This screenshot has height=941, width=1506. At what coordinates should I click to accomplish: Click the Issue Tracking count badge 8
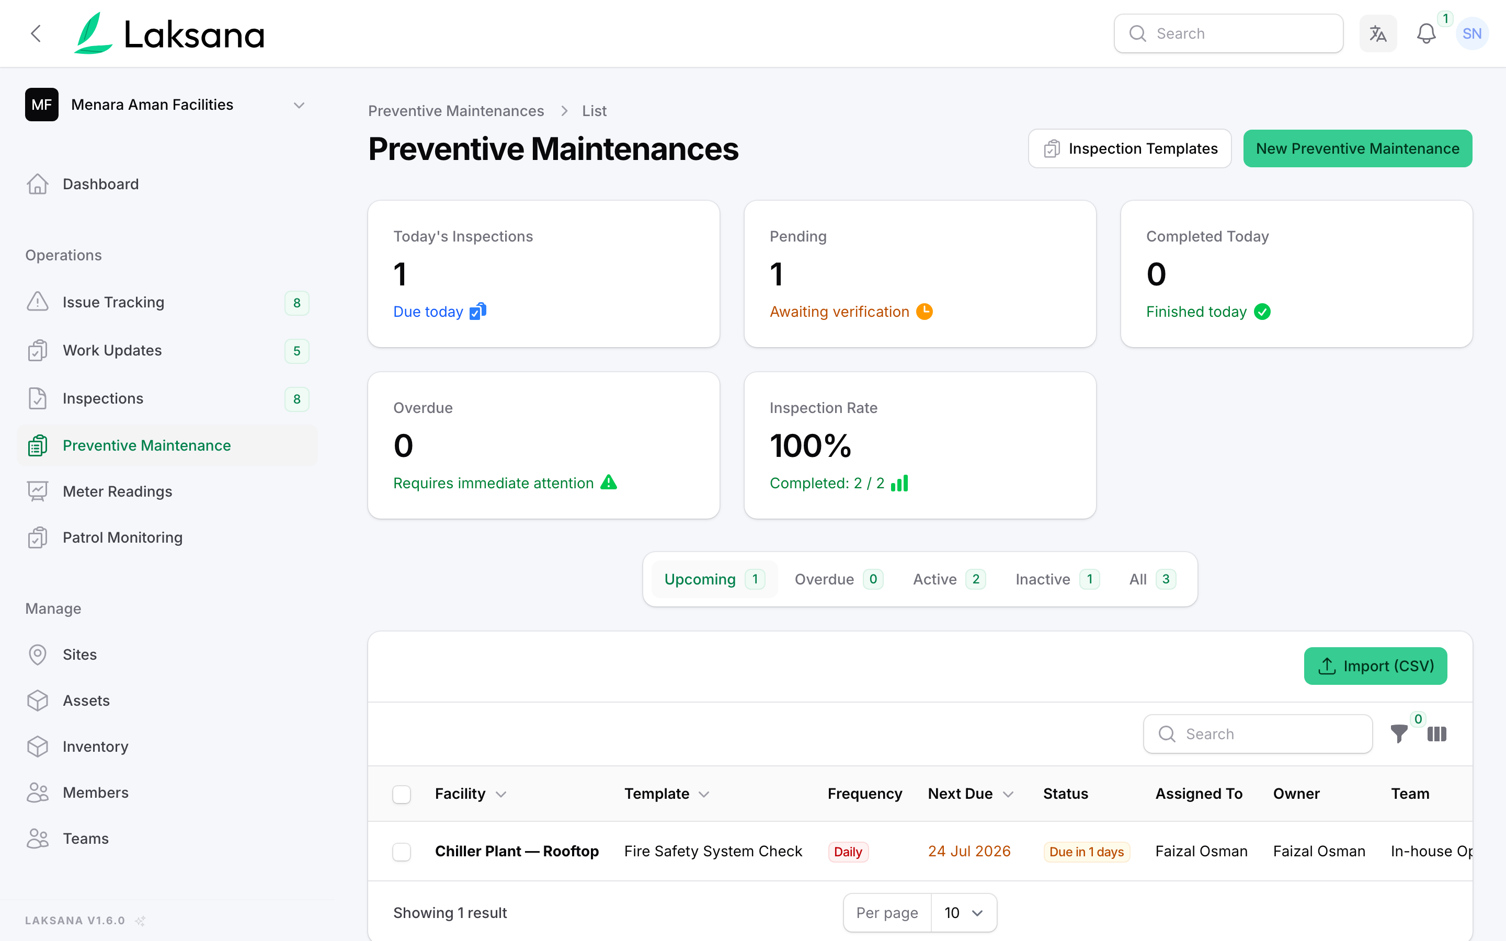click(297, 303)
